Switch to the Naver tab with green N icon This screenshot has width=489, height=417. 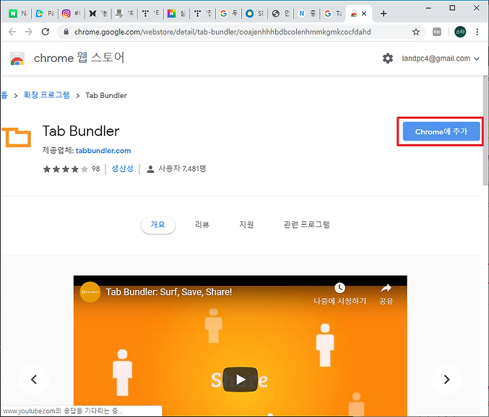click(x=18, y=14)
